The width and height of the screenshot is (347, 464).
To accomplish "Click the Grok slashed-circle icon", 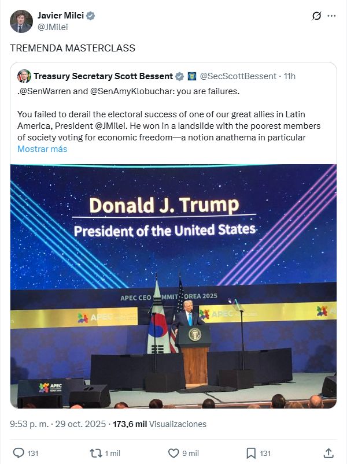I will 316,16.
